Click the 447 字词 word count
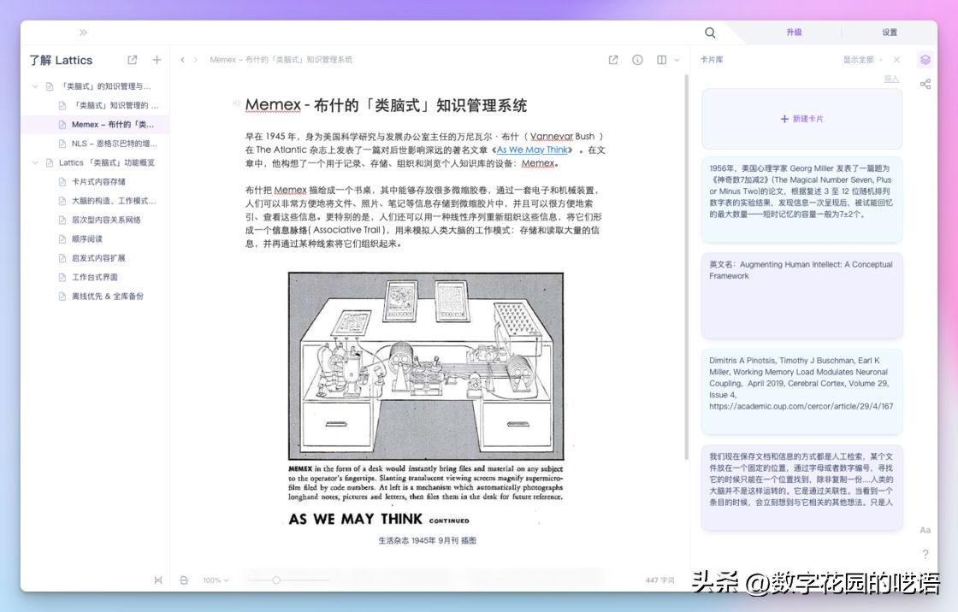This screenshot has width=958, height=612. (x=659, y=580)
